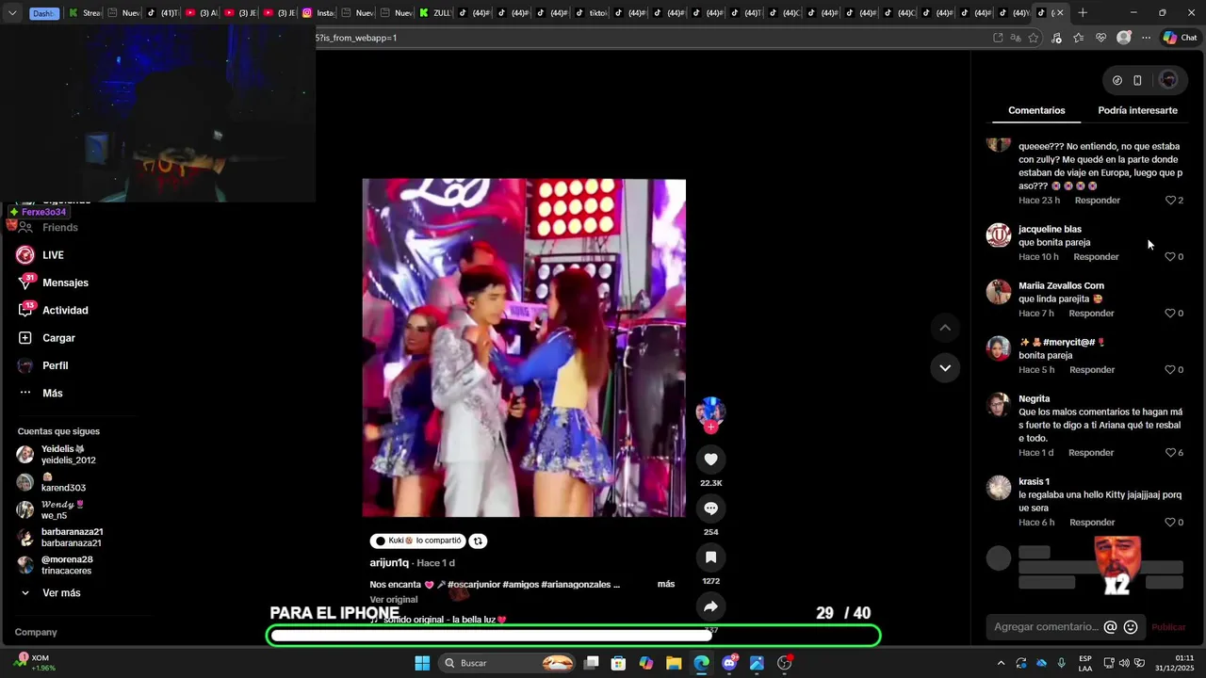Open jacqueline blas's avatar in comments
Image resolution: width=1206 pixels, height=678 pixels.
(999, 234)
